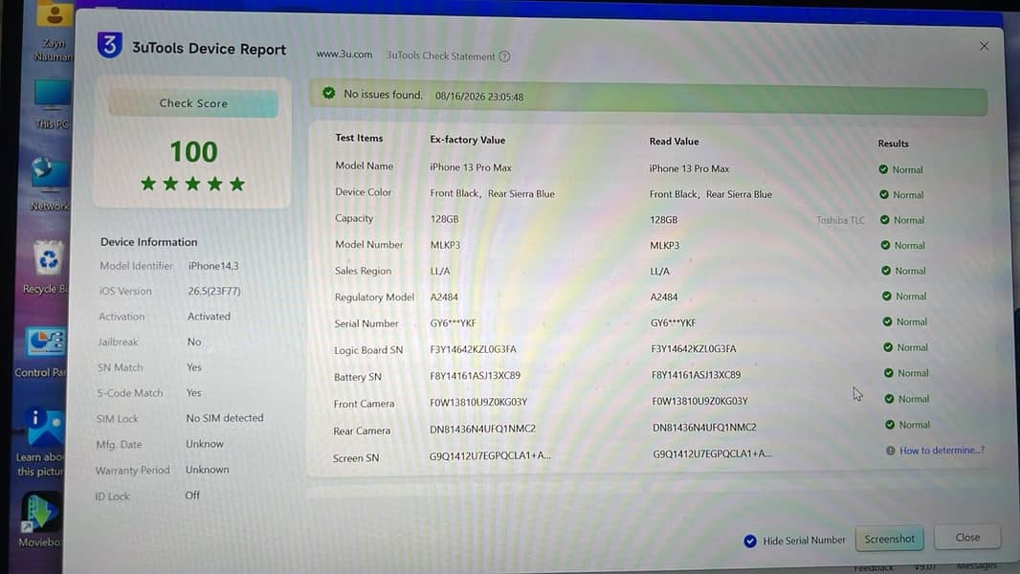
Task: Click the Toshiba TLC label
Action: tap(840, 220)
